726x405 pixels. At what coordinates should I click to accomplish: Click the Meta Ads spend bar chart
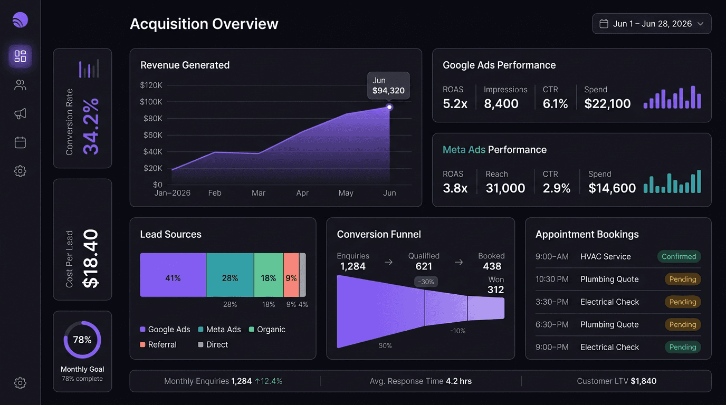tap(672, 181)
